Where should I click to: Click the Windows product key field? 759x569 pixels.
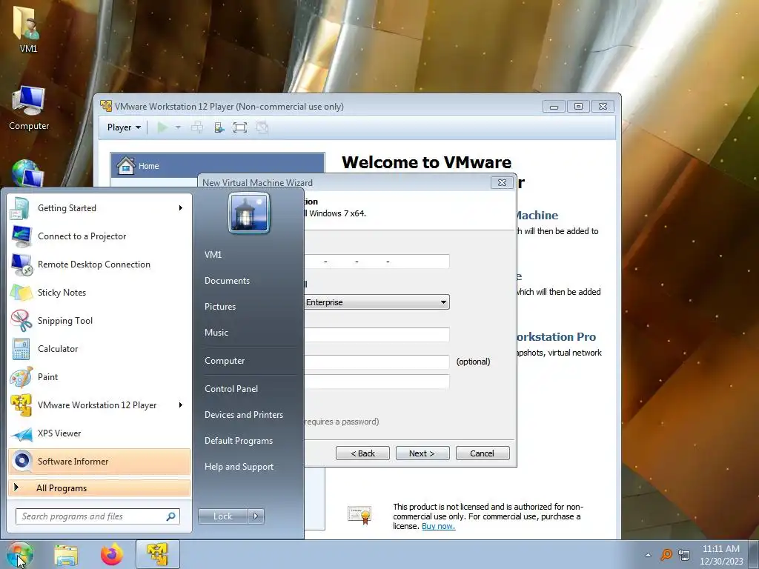coord(377,262)
